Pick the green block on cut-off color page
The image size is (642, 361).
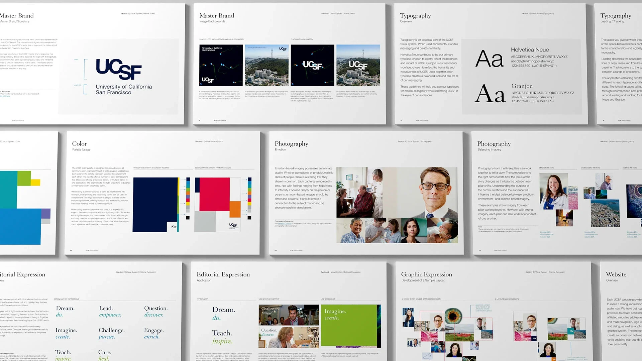pyautogui.click(x=24, y=178)
